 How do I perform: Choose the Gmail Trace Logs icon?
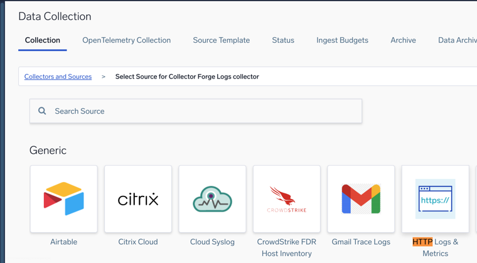(361, 199)
